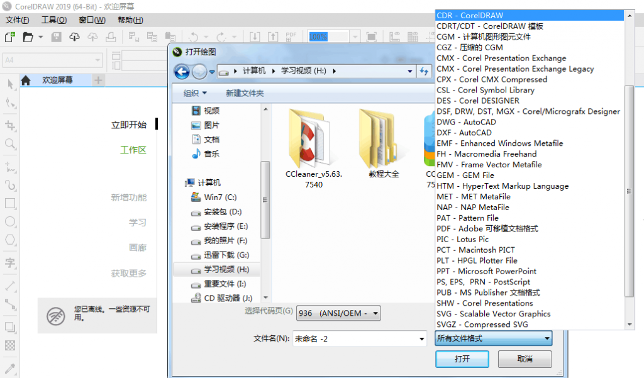Click the Redo arrow icon
The image size is (644, 378).
click(x=221, y=37)
